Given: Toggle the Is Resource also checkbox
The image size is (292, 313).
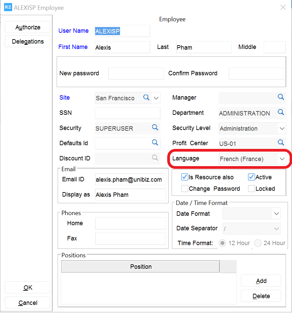Looking at the screenshot, I should tap(184, 177).
